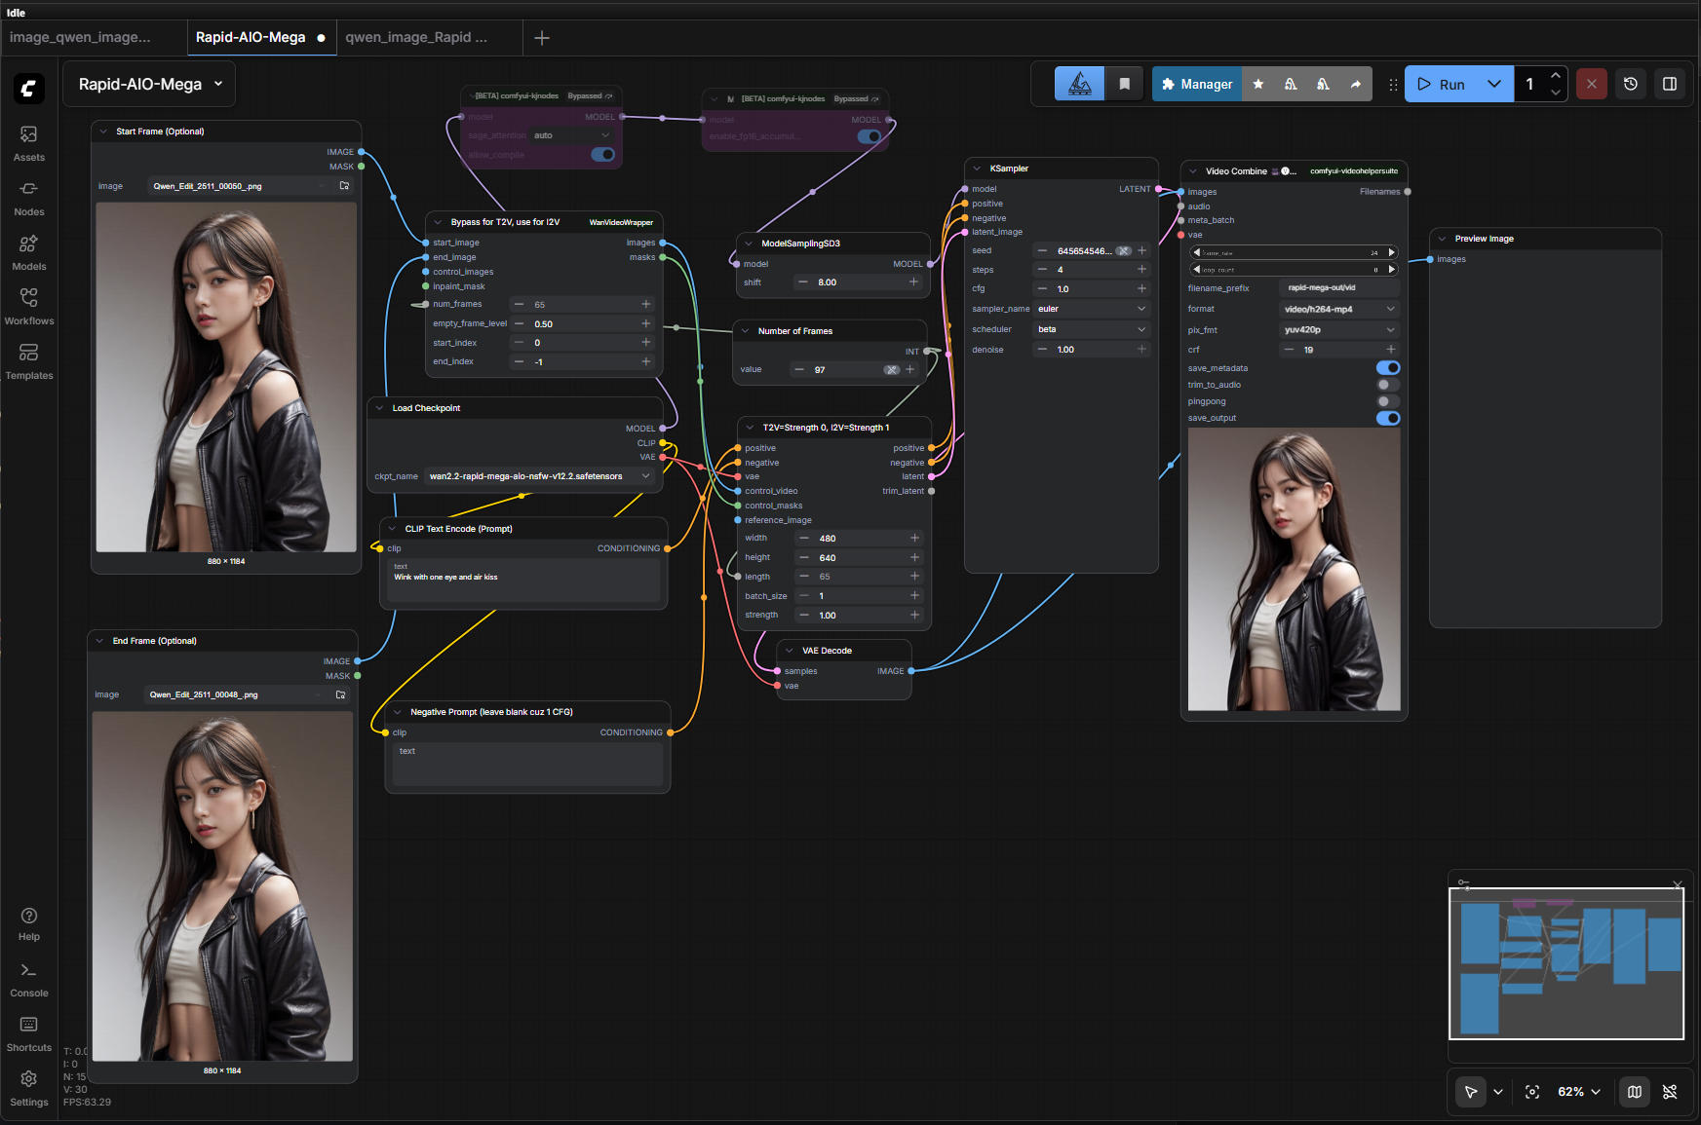This screenshot has width=1701, height=1125.
Task: Click the positive prompt text field
Action: [x=523, y=581]
